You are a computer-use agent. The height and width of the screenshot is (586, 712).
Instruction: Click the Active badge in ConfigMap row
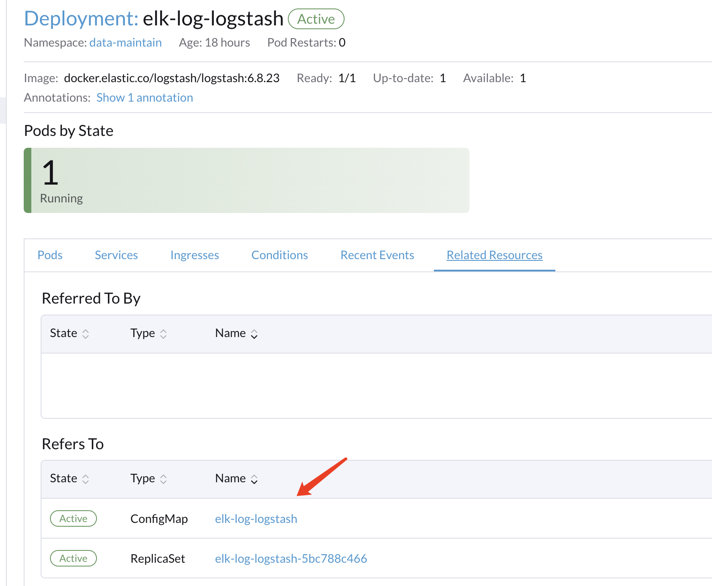[x=73, y=519]
